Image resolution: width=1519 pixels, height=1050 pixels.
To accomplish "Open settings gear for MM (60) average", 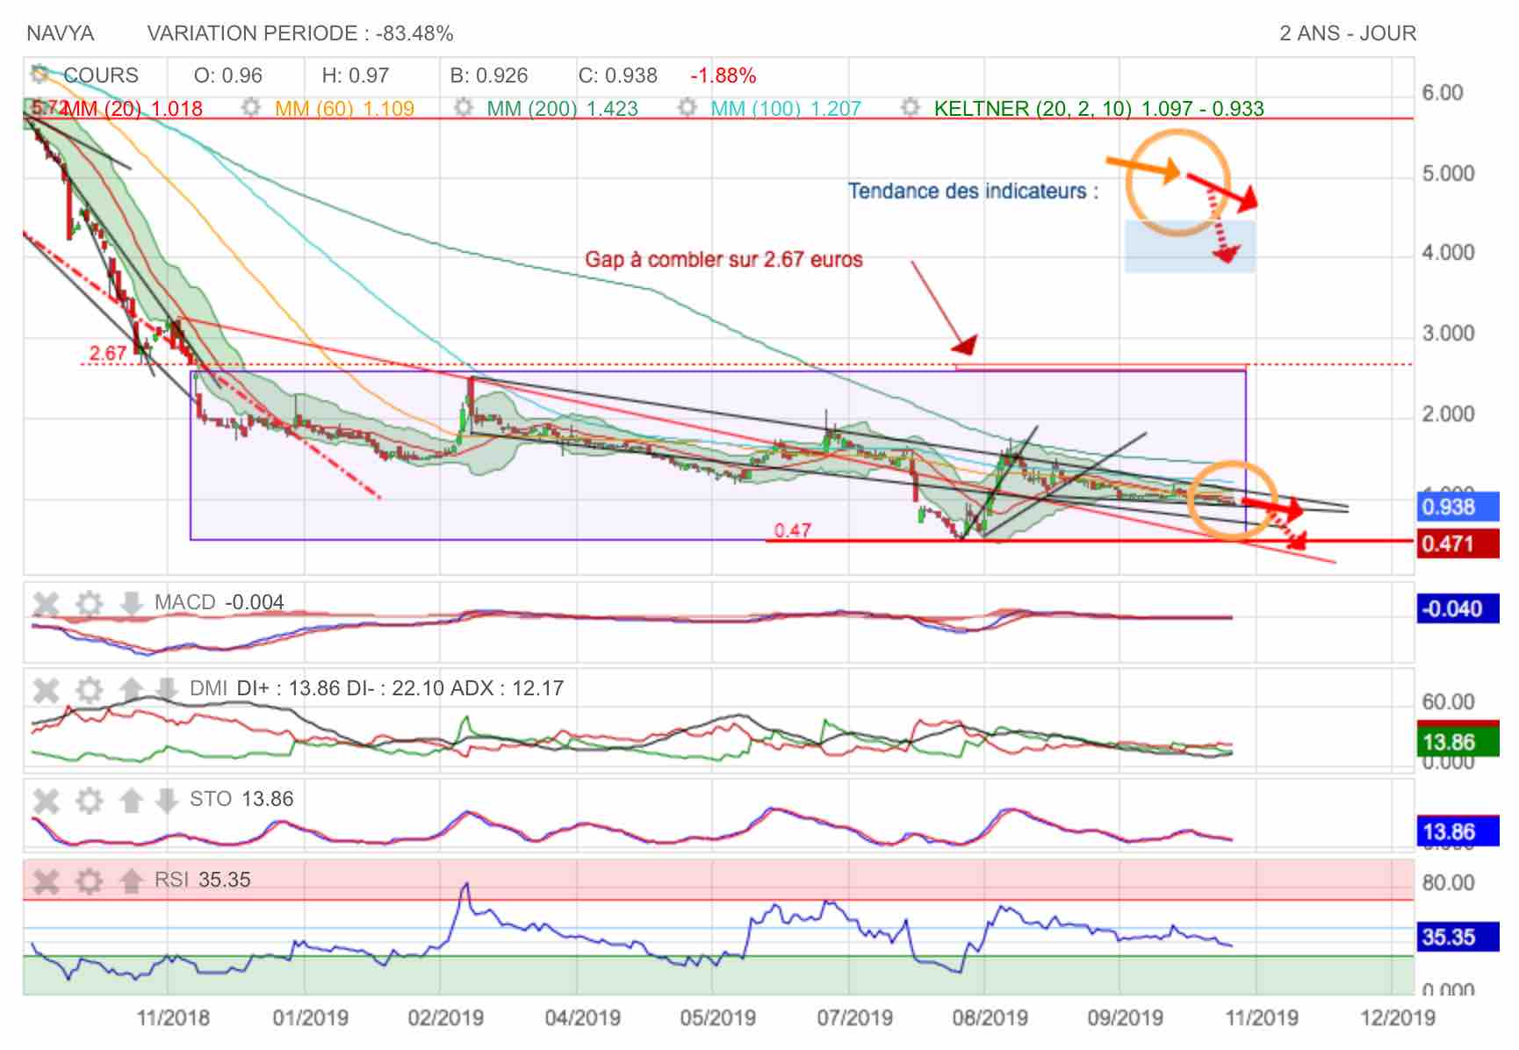I will [251, 108].
